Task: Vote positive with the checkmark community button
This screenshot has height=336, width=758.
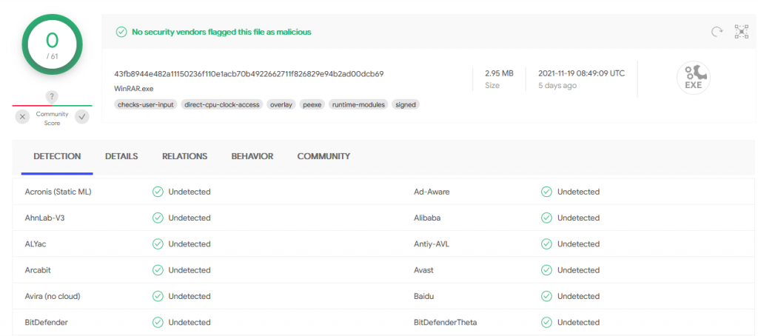Action: [x=82, y=117]
